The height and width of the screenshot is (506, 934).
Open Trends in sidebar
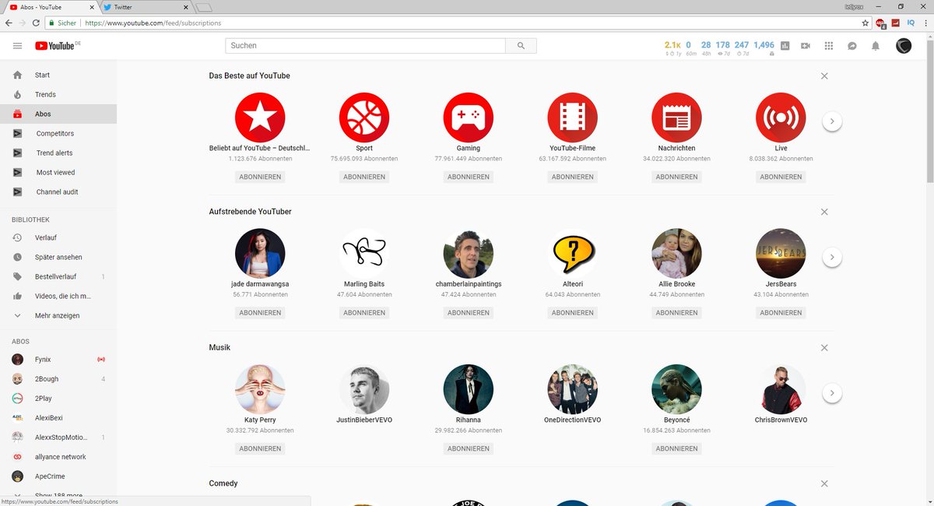58,94
